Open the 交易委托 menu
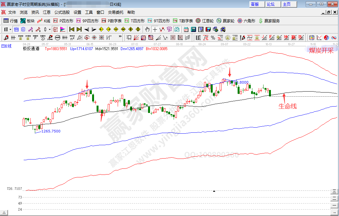Viewport: 339px width, 216px height. click(115, 12)
